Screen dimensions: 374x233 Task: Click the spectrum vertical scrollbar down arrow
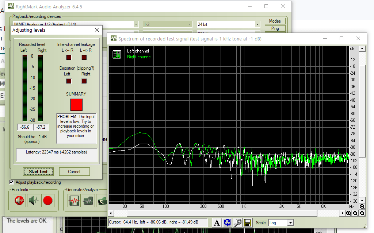362,201
